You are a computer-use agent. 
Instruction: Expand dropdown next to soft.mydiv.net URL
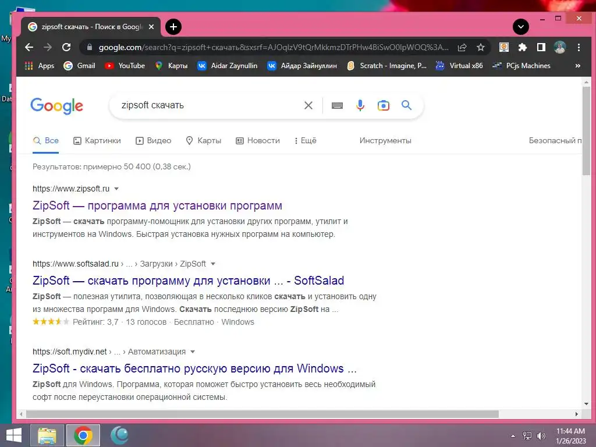click(x=192, y=352)
